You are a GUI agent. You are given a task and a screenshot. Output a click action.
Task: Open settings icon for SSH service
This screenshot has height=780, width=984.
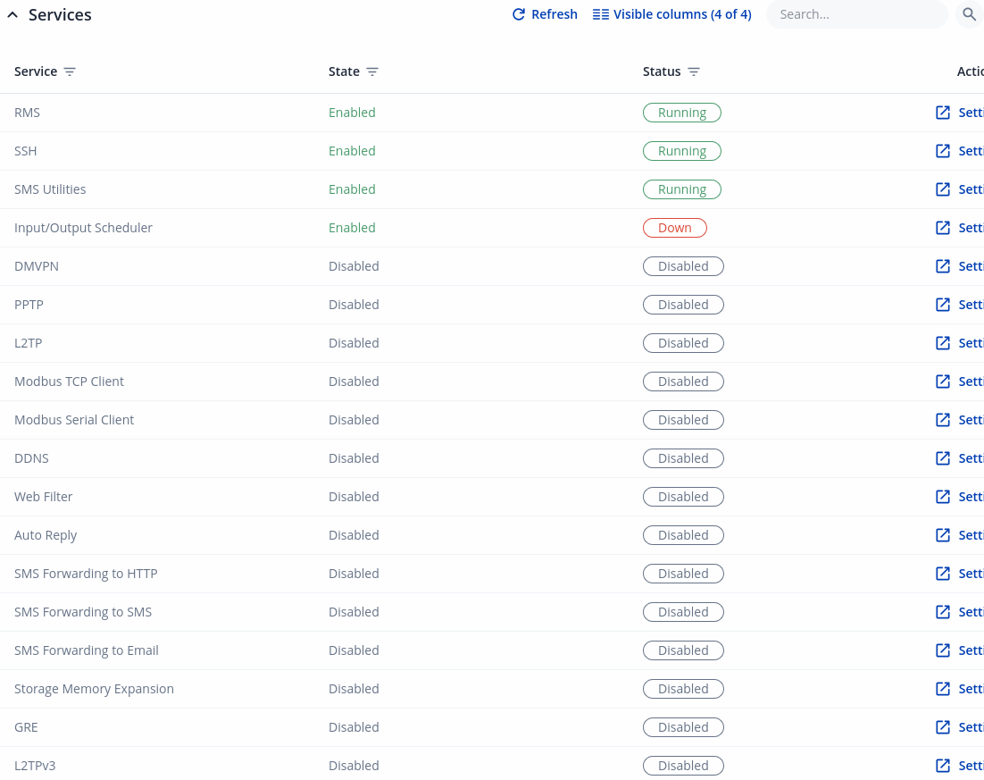click(943, 151)
